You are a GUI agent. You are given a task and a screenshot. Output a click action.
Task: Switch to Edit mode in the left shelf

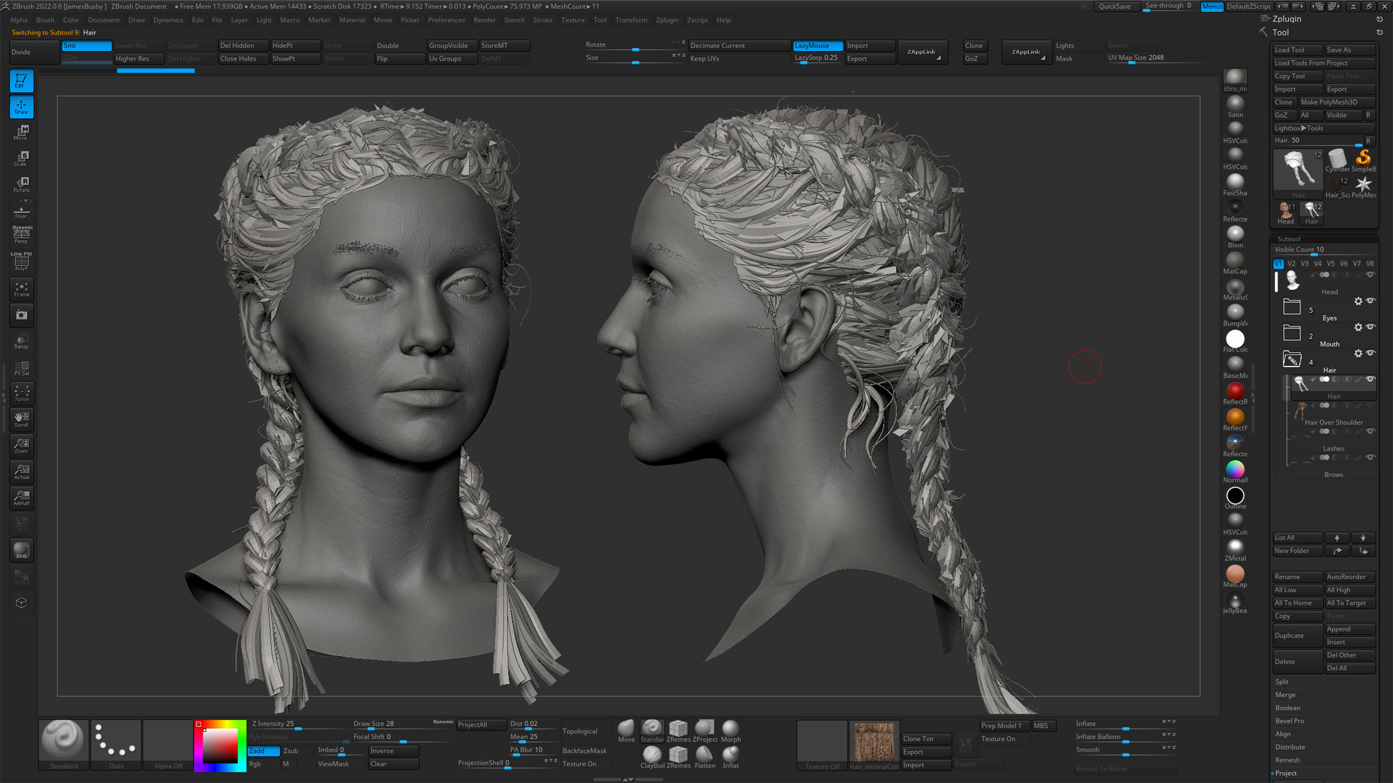[x=21, y=80]
